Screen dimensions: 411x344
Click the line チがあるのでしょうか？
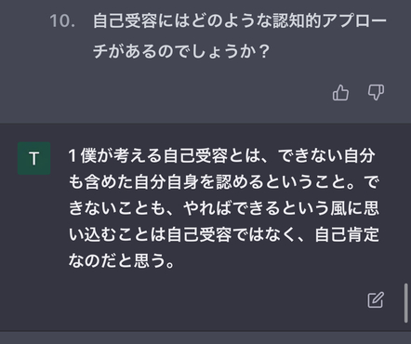tap(180, 51)
